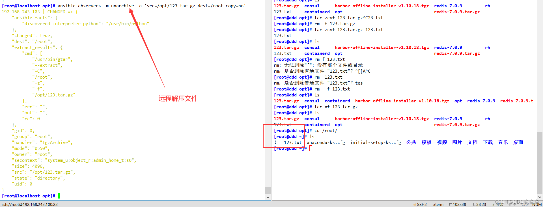
Task: Click the 桌面 directory name
Action: pos(518,142)
